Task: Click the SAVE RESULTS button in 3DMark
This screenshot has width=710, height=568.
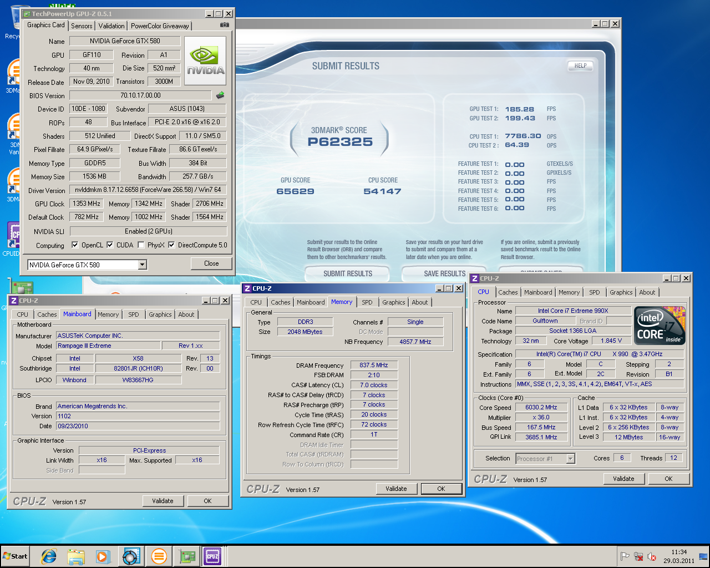Action: click(x=445, y=273)
